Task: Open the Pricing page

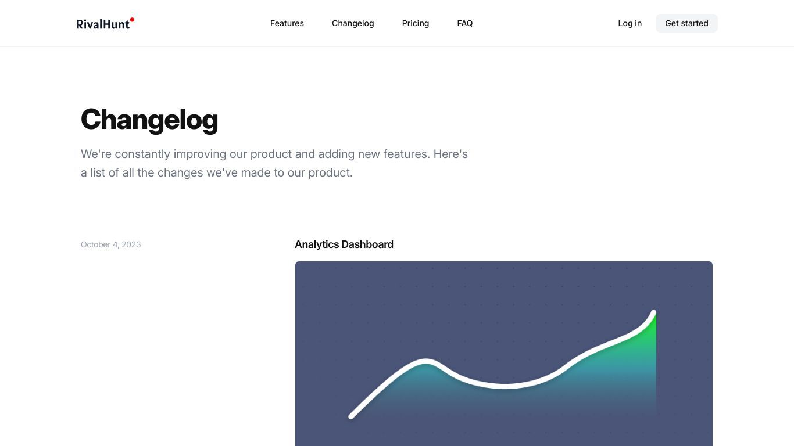Action: click(x=416, y=23)
